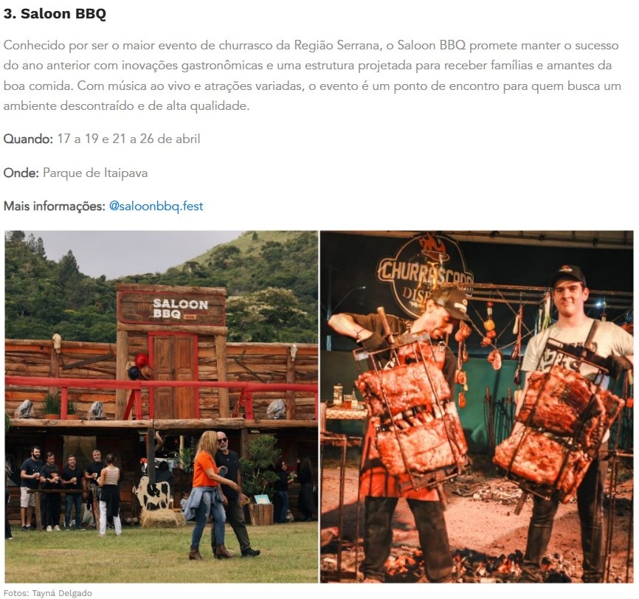This screenshot has width=639, height=599.
Task: Click the 'Mais informações:' label
Action: pos(55,207)
